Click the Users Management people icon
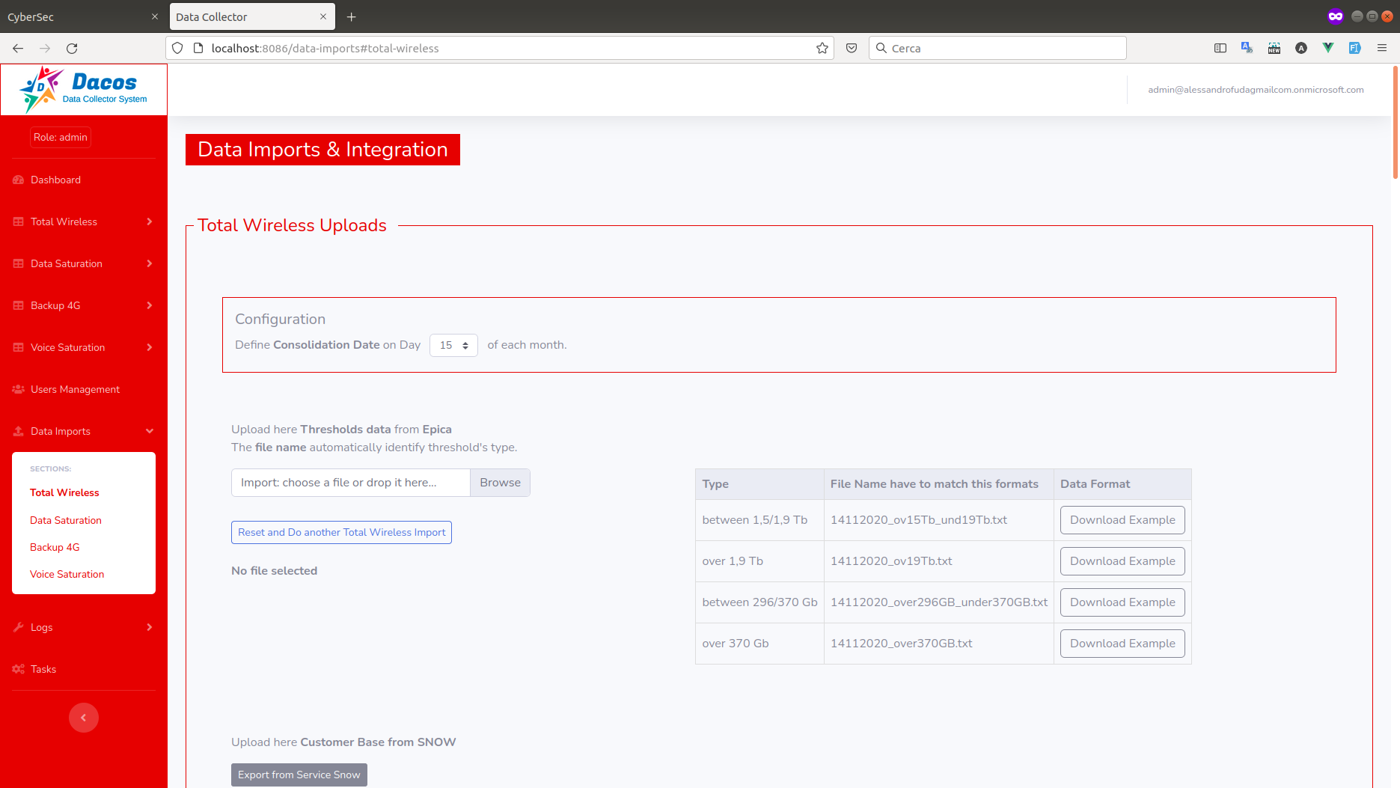1400x788 pixels. [19, 389]
